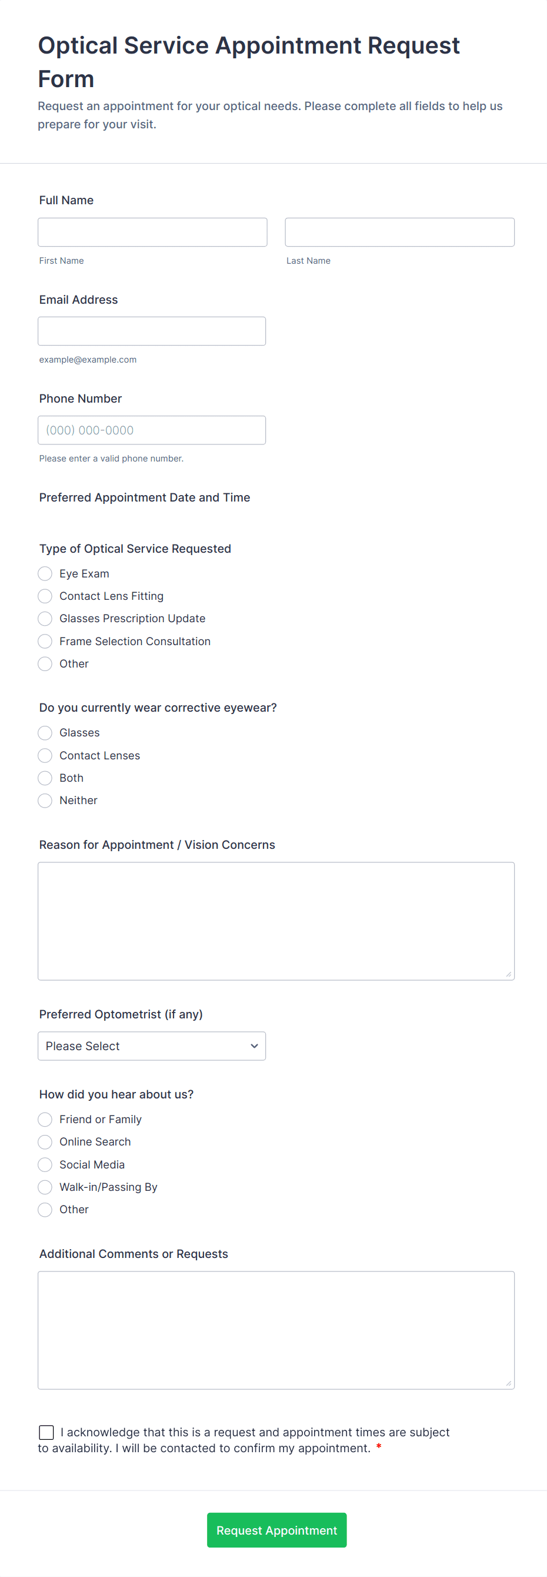Image resolution: width=547 pixels, height=1577 pixels.
Task: Click the Reason for Appointment text area
Action: tap(276, 921)
